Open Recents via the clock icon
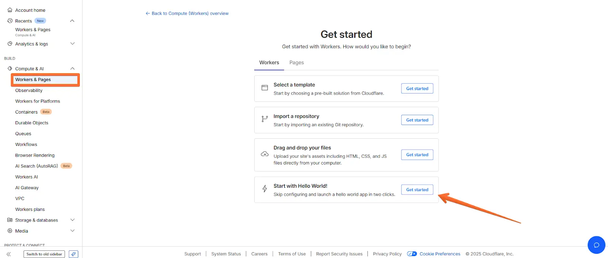 9,21
